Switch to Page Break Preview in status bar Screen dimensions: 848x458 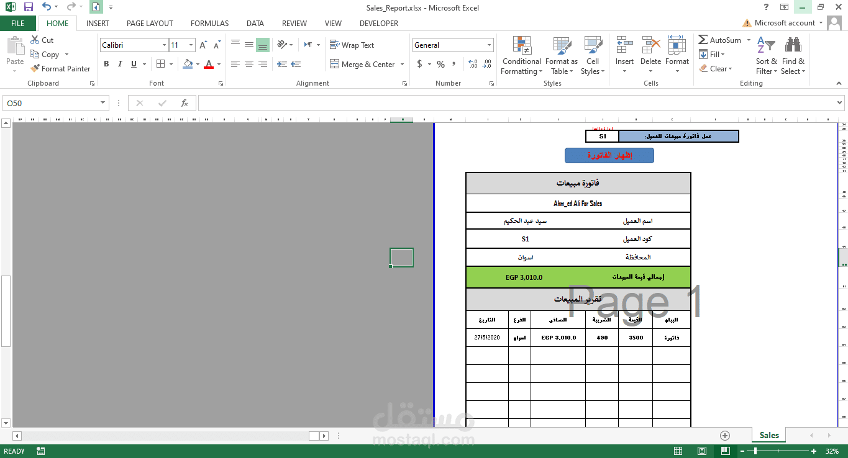tap(724, 451)
